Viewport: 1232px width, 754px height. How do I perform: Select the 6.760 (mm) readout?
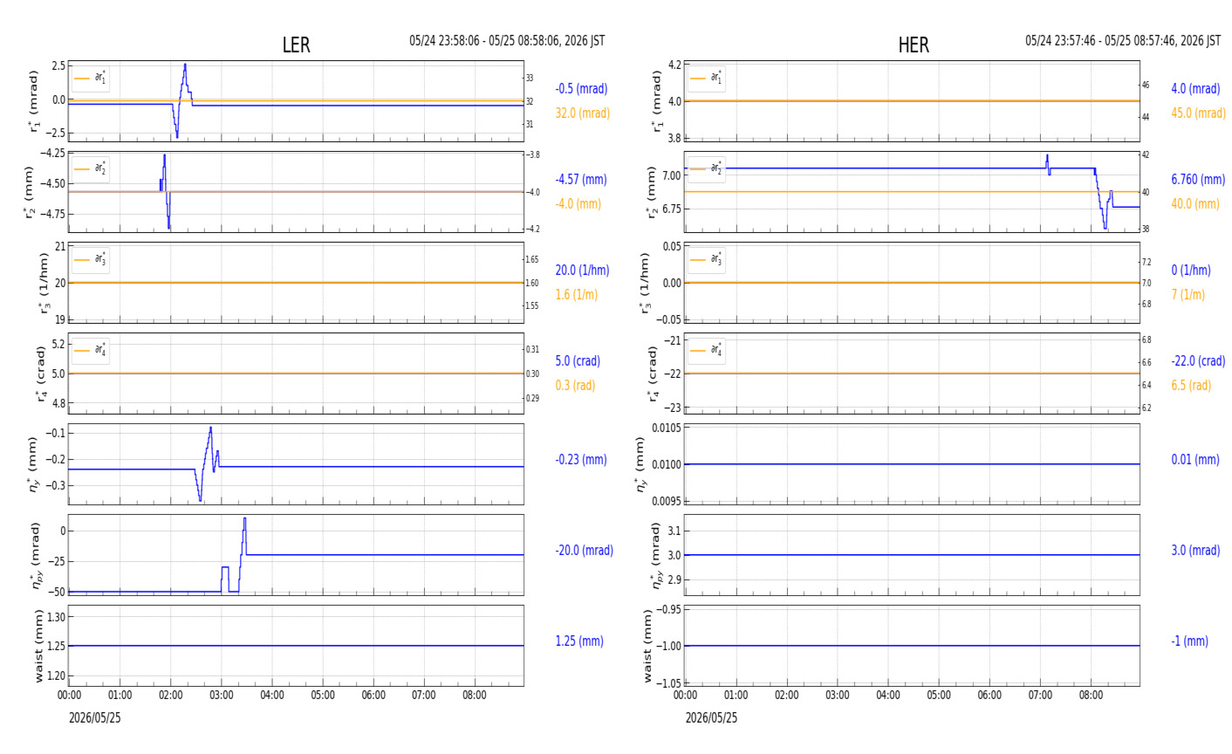(x=1198, y=180)
